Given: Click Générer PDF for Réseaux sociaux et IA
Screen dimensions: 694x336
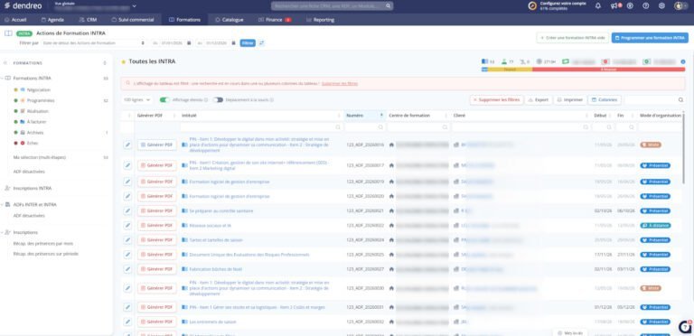Looking at the screenshot, I should tap(156, 226).
